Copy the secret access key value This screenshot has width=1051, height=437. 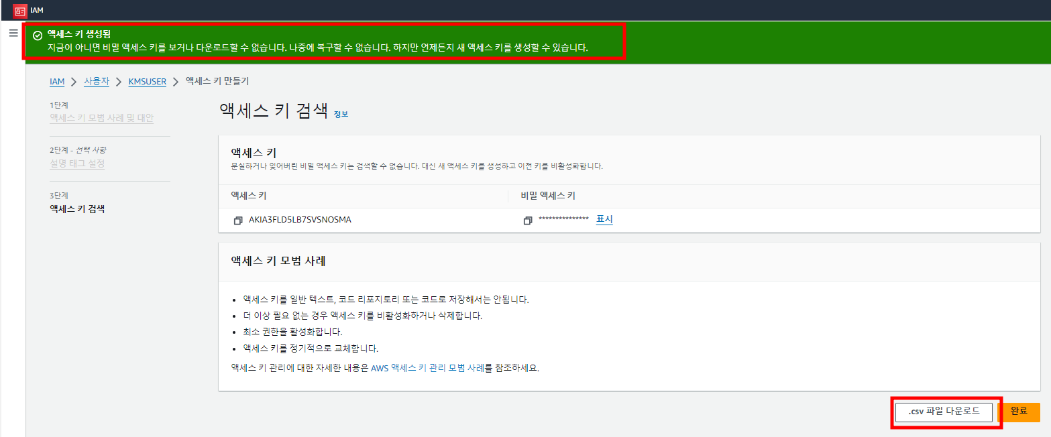[528, 221]
